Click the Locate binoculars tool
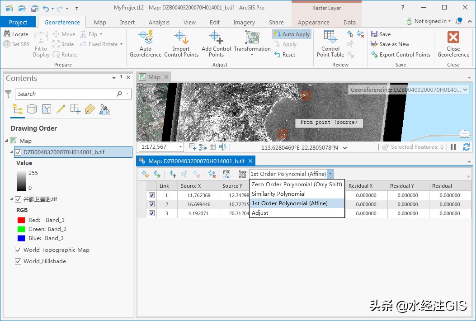This screenshot has width=476, height=321. coord(16,34)
